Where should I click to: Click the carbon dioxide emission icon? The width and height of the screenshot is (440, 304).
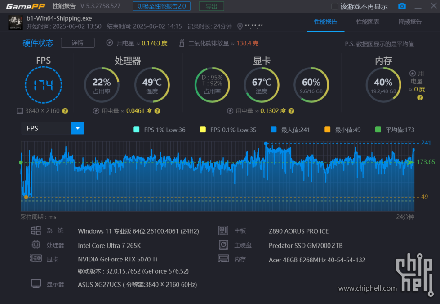[182, 43]
